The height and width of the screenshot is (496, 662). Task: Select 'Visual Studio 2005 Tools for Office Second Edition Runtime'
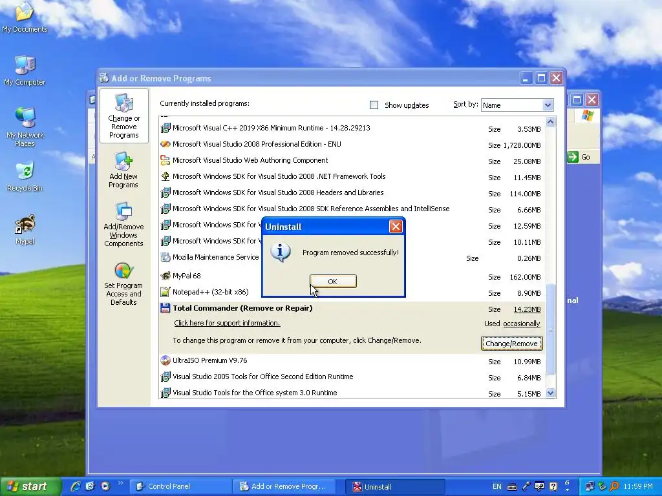(352, 377)
